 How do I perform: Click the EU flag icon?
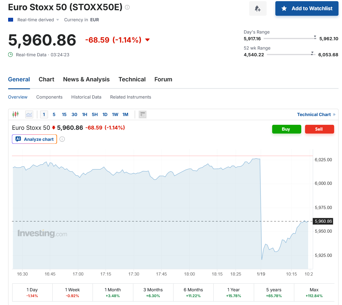[10, 20]
